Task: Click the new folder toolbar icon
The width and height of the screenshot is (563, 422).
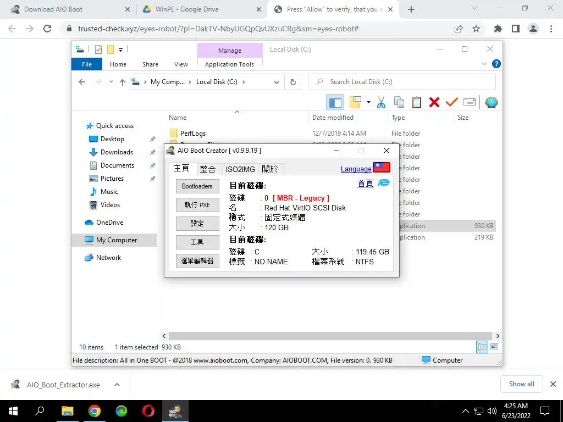Action: click(355, 102)
